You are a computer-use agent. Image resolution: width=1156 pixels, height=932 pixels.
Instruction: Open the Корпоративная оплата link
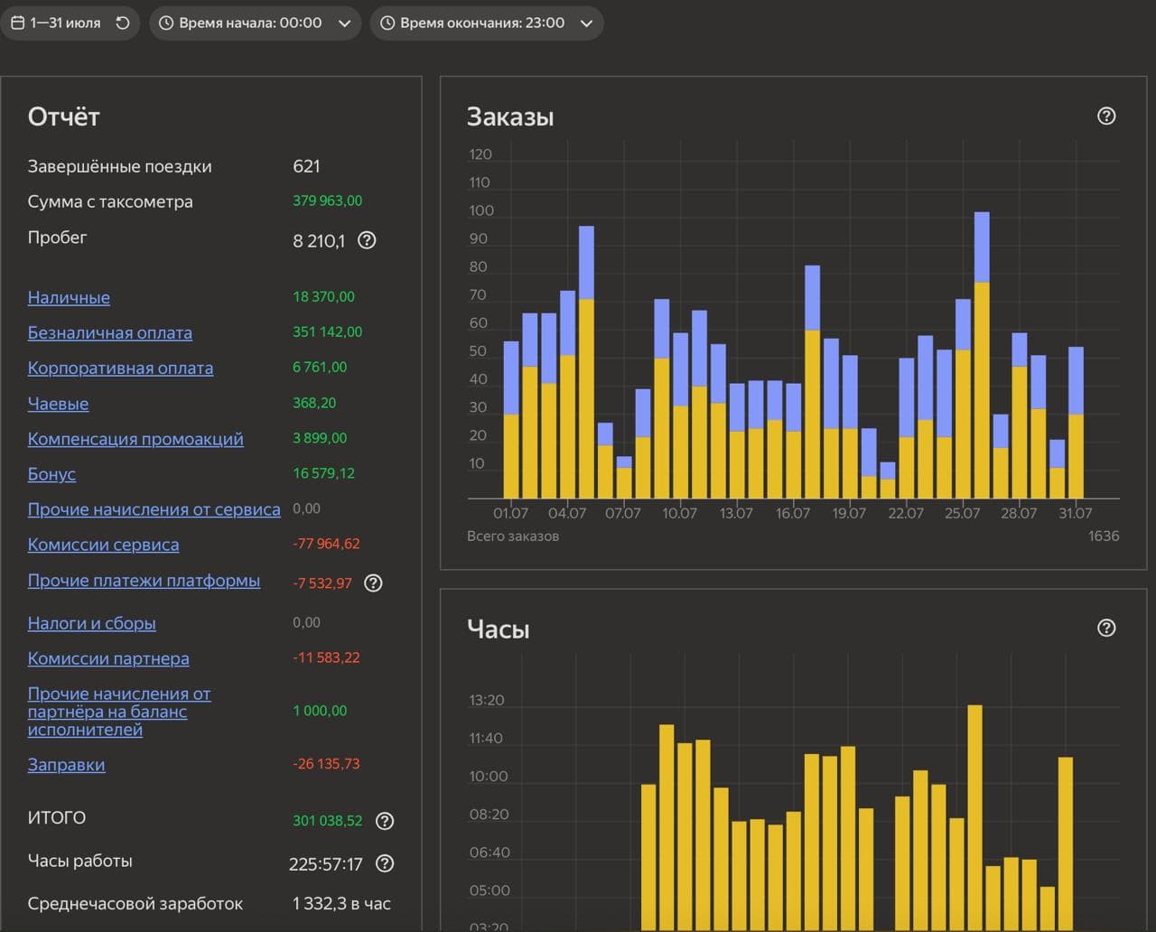click(x=121, y=368)
